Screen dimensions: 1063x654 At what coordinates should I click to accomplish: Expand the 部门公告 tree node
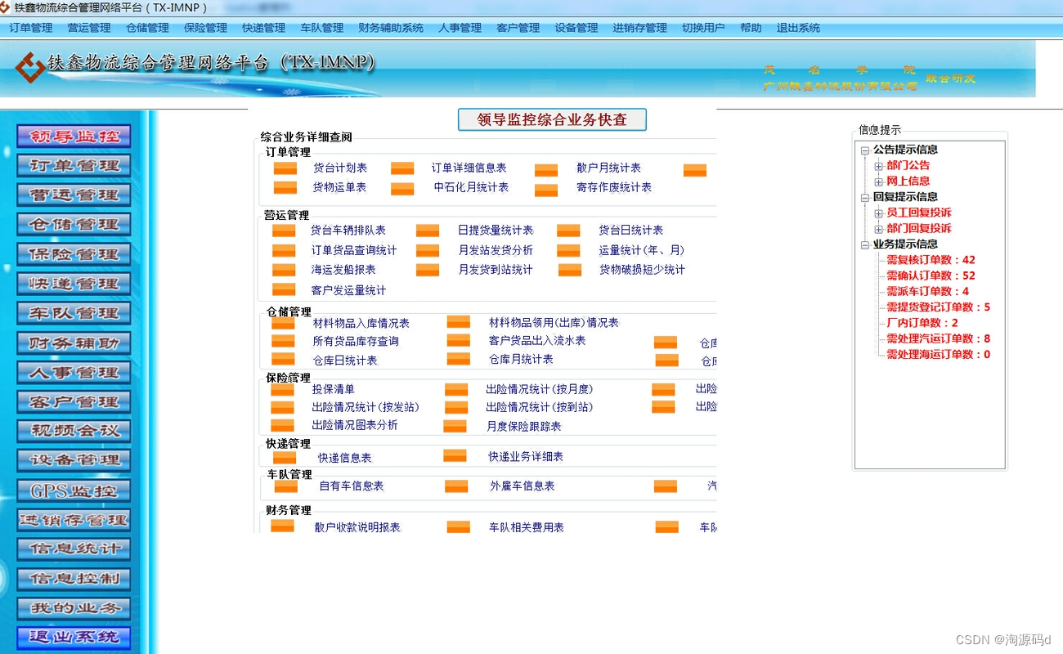point(879,165)
